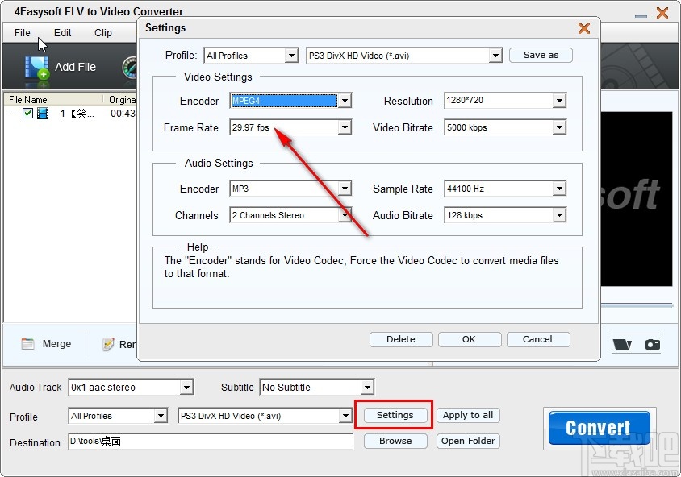Expand the Audio Track dropdown

tap(187, 387)
